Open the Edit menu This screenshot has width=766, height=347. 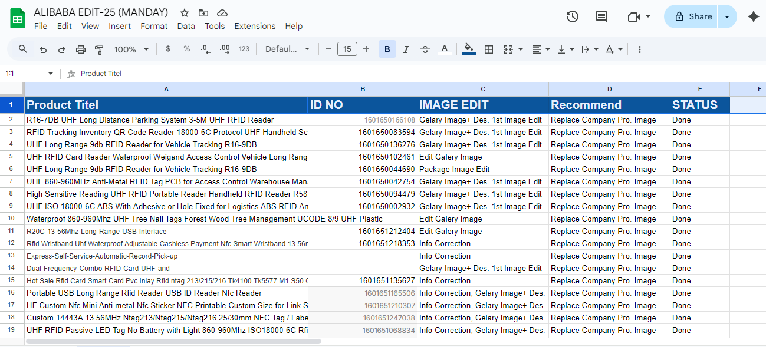(64, 26)
